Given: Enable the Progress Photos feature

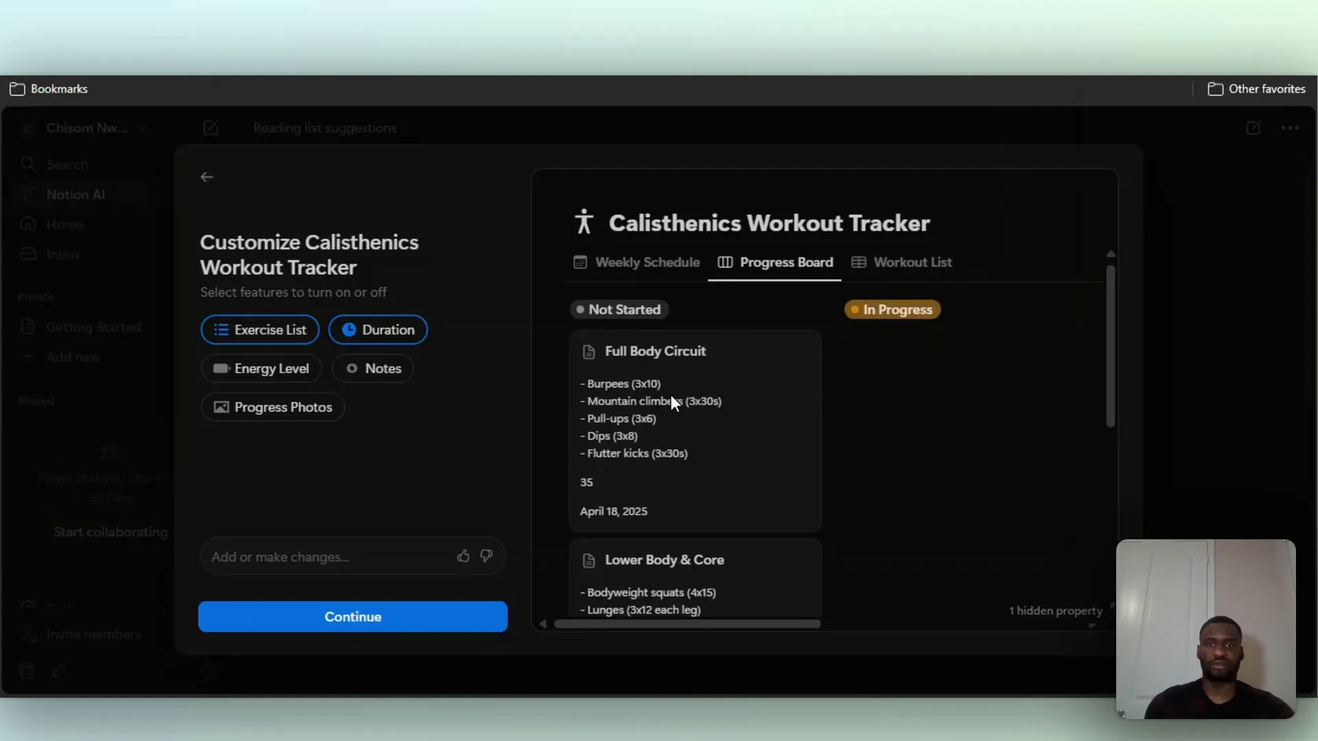Looking at the screenshot, I should [273, 408].
